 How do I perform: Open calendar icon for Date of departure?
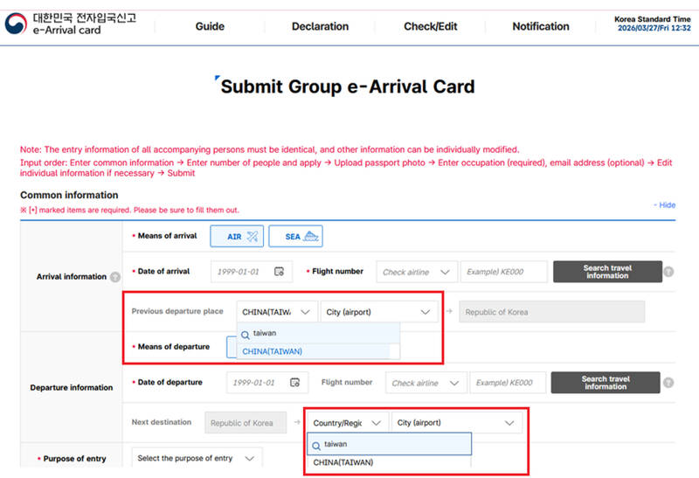pos(294,383)
